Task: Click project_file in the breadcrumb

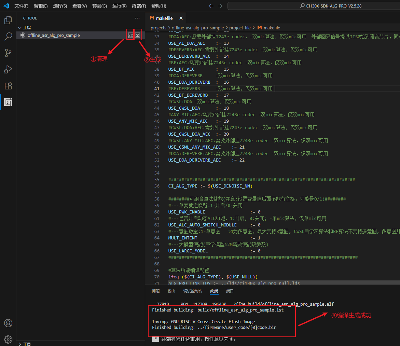Action: pos(240,28)
